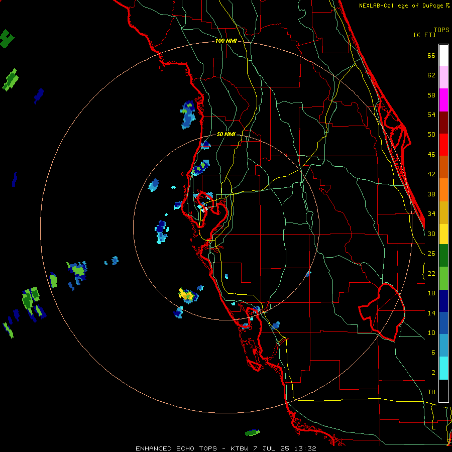Screen dimensions: 452x452
Task: Click the "TH" scale label
Action: tap(431, 392)
